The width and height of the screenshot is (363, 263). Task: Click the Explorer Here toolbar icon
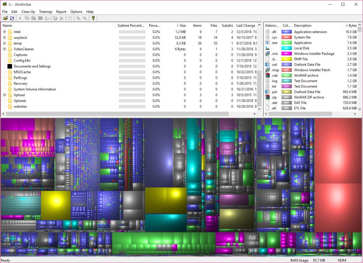[33, 18]
